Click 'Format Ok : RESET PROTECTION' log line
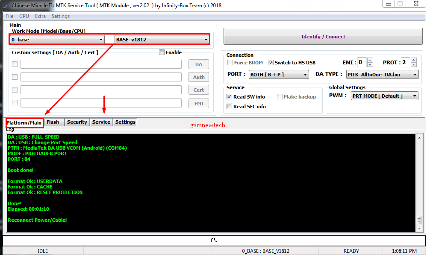Viewport: 427px width, 255px height. click(x=45, y=193)
